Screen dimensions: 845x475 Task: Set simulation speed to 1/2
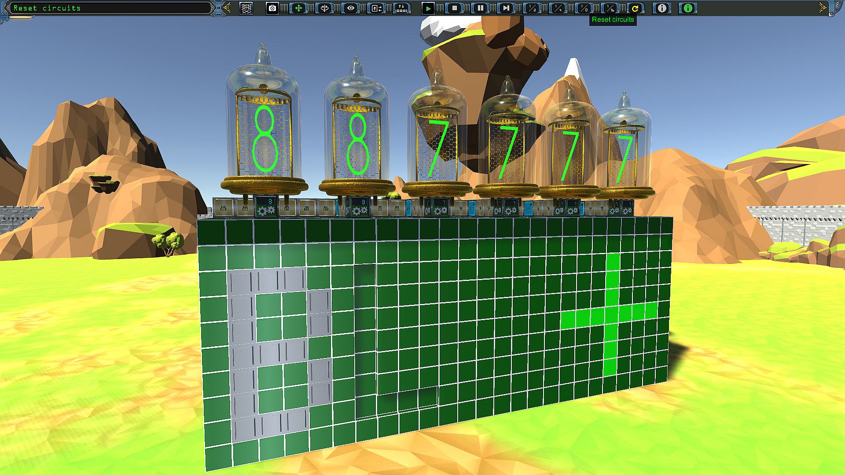[532, 8]
